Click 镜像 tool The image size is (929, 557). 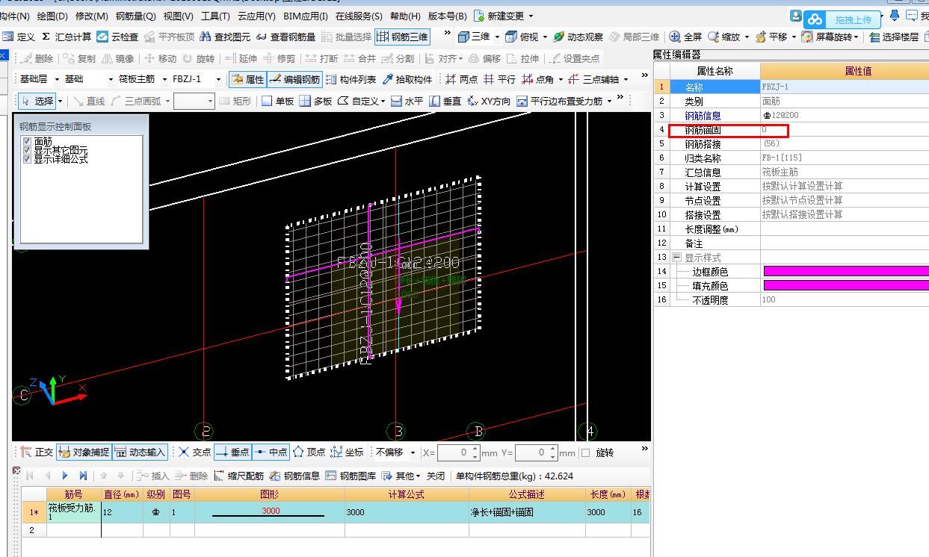pos(118,58)
